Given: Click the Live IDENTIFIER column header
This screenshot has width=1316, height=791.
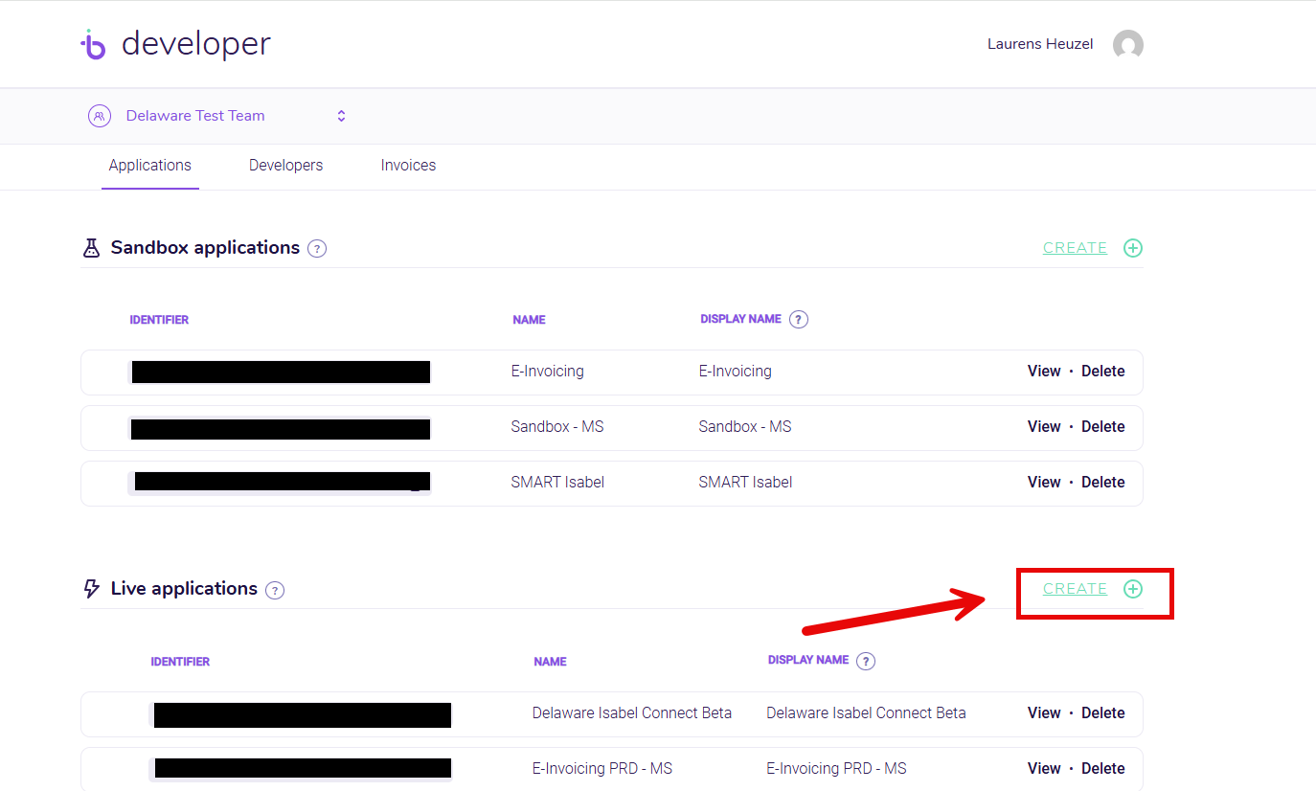Looking at the screenshot, I should click(180, 662).
